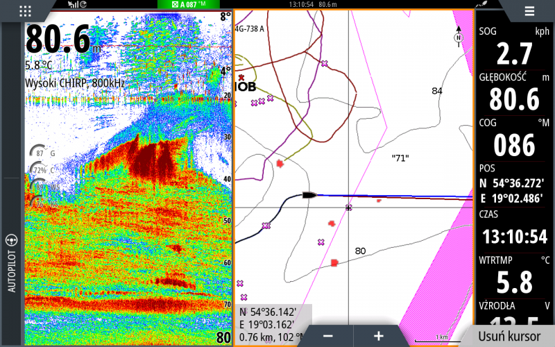Open the home pages grid icon
The image size is (555, 347).
(25, 10)
